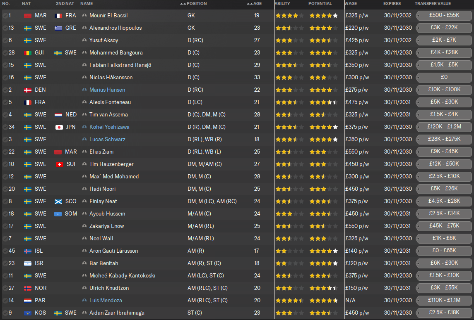Viewport: 474px width, 320px height.
Task: Select the checkmark beside Aidan Zaar Ibrahimaga's number
Action: point(5,313)
